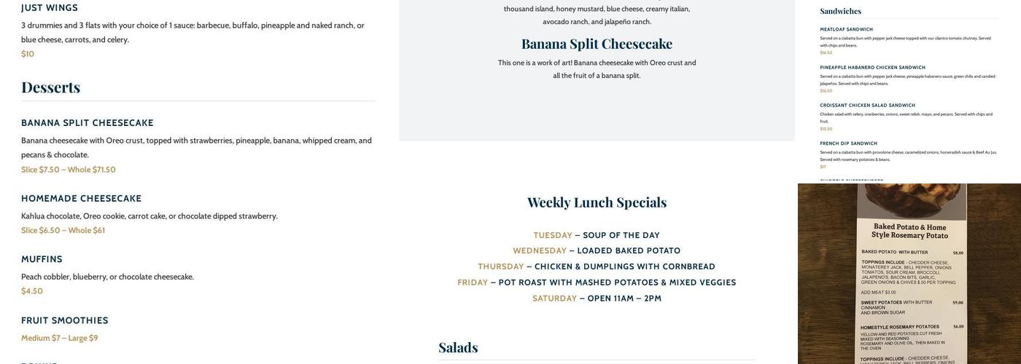Click the French Dip Sandwich title
Image resolution: width=1021 pixels, height=364 pixels.
pos(848,143)
